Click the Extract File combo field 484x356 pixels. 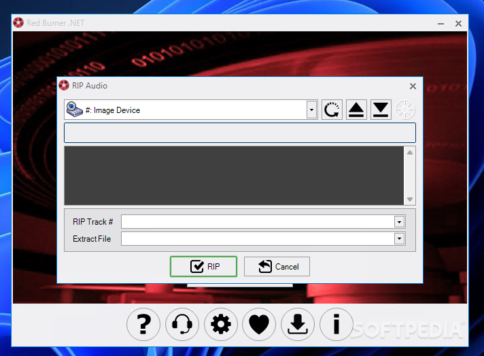coord(263,238)
